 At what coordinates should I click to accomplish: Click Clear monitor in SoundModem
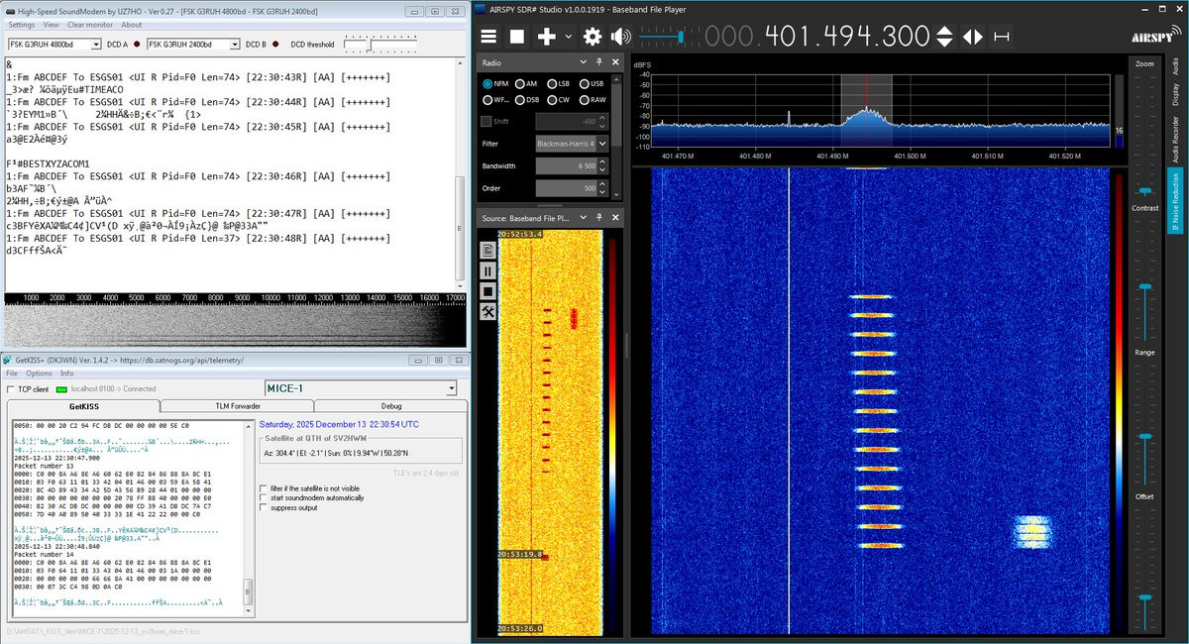tap(90, 25)
